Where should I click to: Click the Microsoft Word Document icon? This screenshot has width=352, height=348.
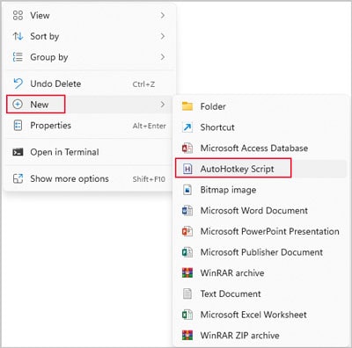(187, 211)
